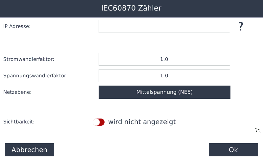Image resolution: width=263 pixels, height=158 pixels.
Task: Focus the IP Adresse input field
Action: tap(164, 26)
